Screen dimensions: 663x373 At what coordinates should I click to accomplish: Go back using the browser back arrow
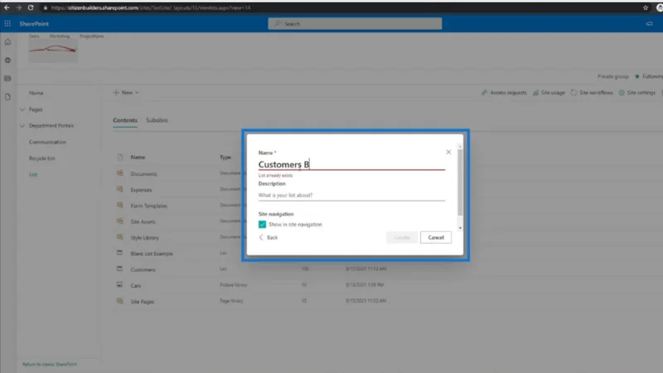point(7,7)
